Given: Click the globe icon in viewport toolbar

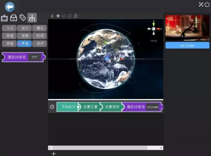Looking at the screenshot, I should pyautogui.click(x=76, y=16).
